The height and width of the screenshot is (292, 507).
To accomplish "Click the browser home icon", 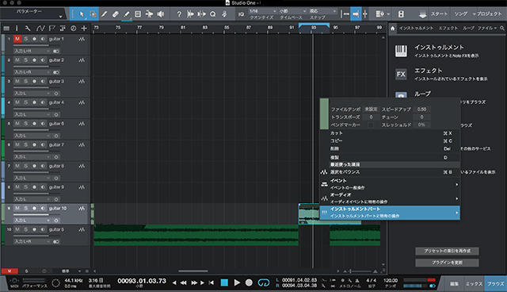I will click(x=393, y=28).
